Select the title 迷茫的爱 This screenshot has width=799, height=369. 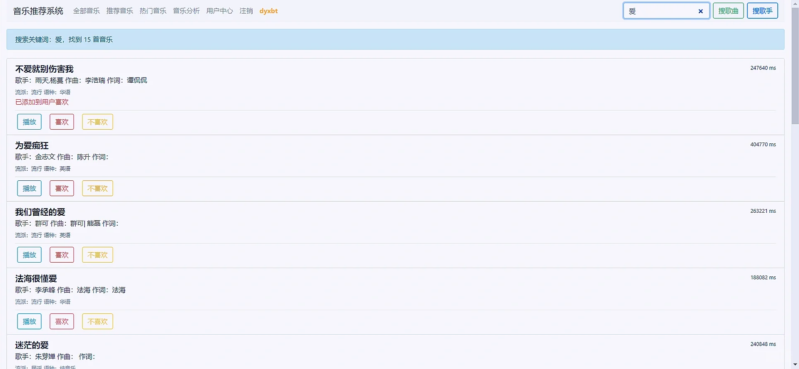32,345
